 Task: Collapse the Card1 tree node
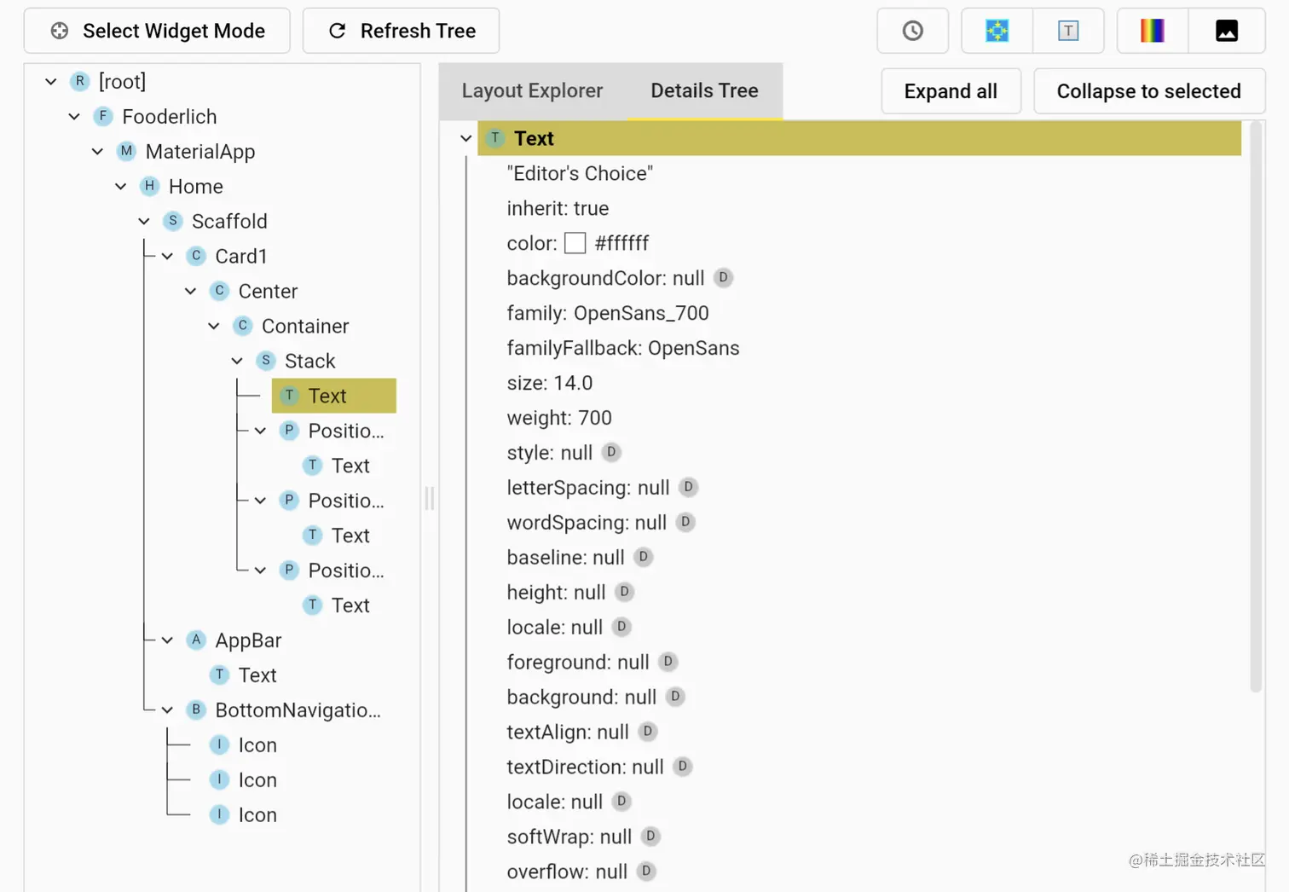(168, 256)
